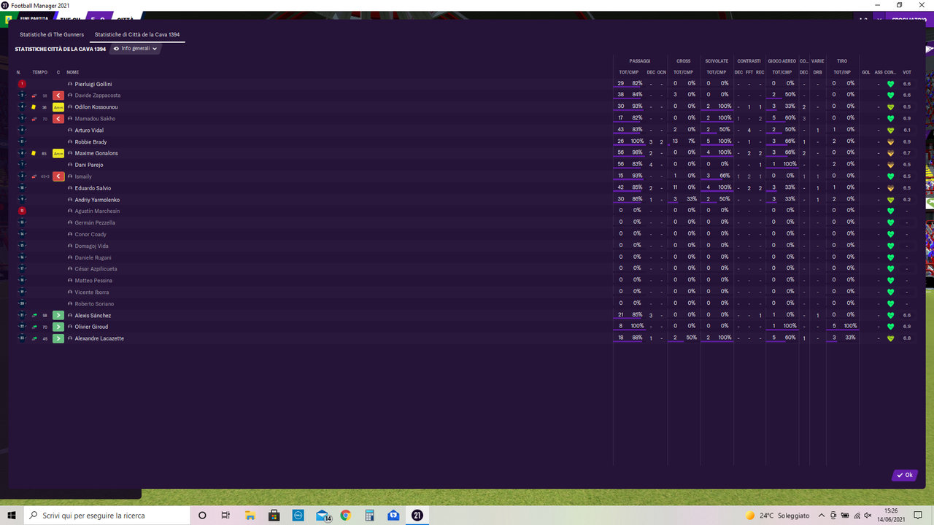Image resolution: width=934 pixels, height=525 pixels.
Task: Sort by the GOL column header
Action: [x=866, y=72]
